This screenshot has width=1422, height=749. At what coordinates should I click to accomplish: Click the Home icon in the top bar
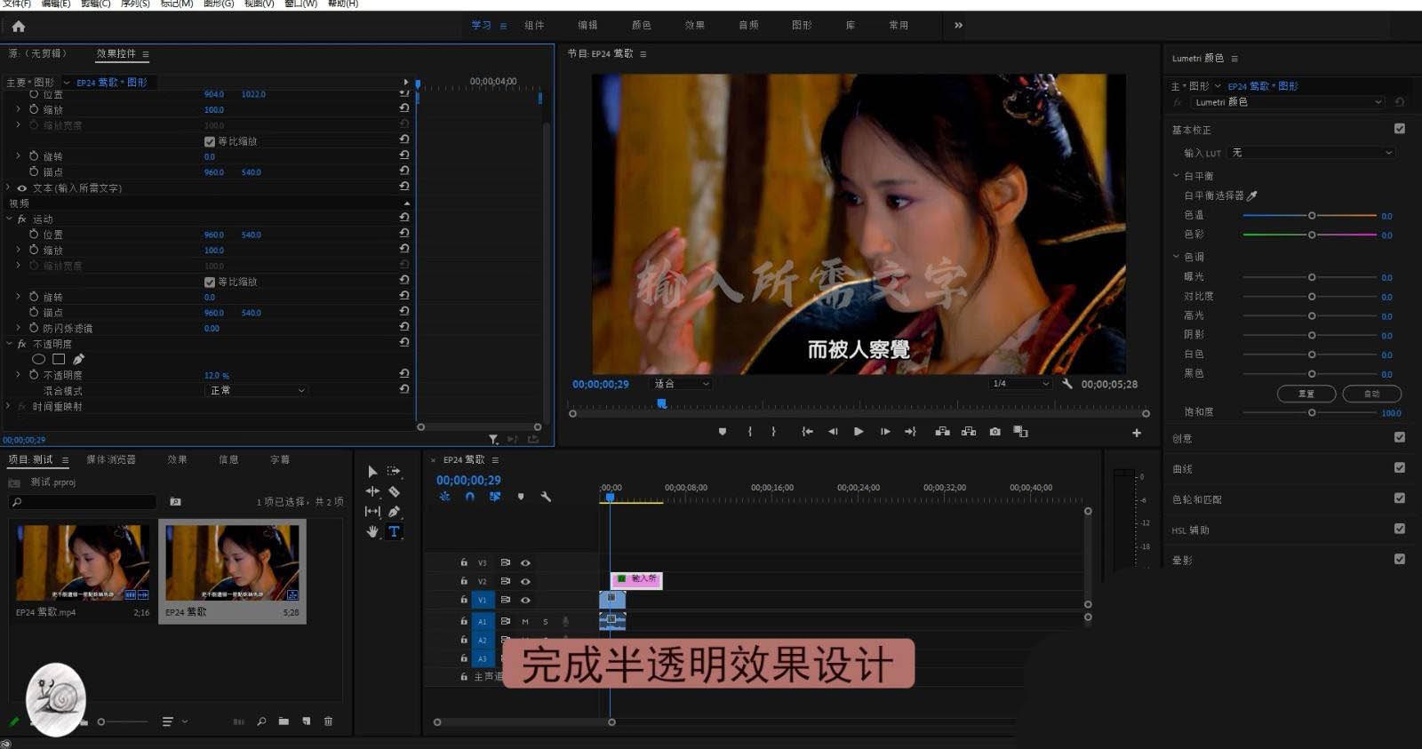coord(19,26)
